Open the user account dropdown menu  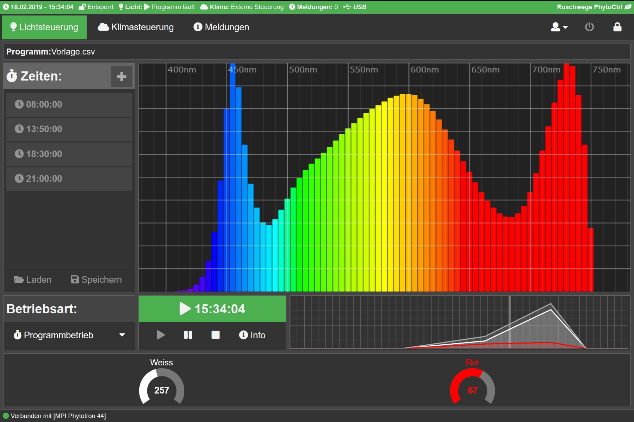(559, 27)
